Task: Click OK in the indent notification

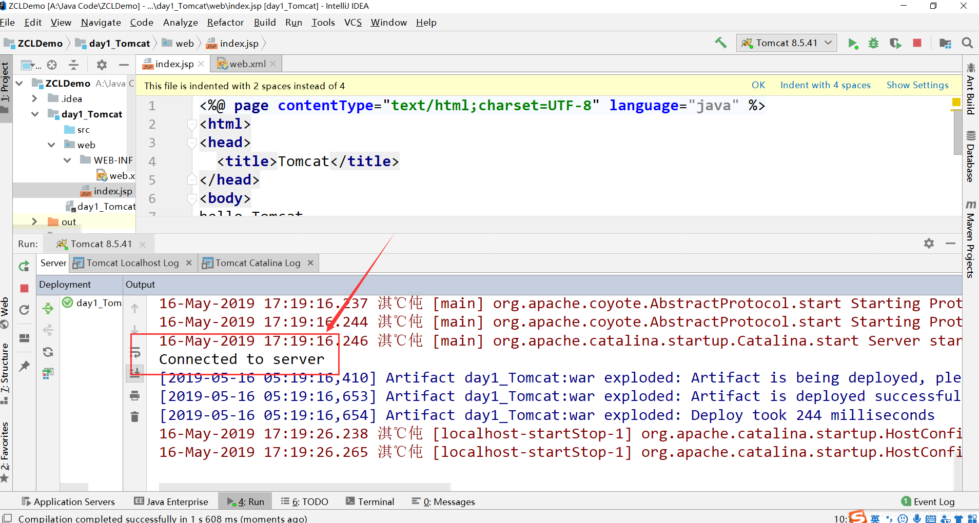Action: (758, 85)
